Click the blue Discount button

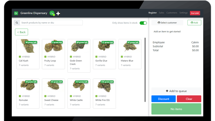coord(164,99)
